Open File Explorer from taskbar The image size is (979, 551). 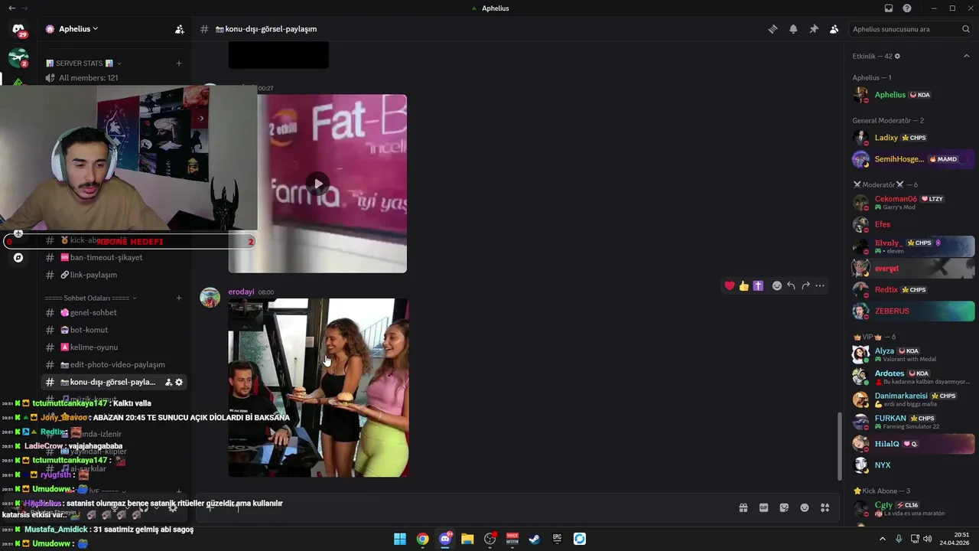click(x=467, y=539)
